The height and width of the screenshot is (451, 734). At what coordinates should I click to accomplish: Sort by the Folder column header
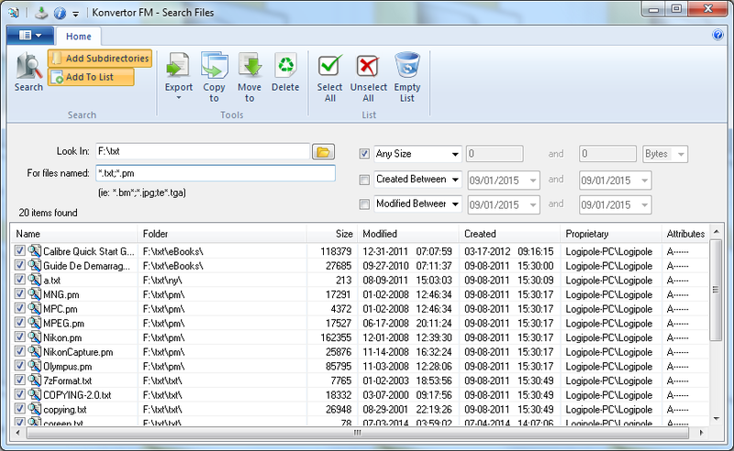[x=222, y=234]
